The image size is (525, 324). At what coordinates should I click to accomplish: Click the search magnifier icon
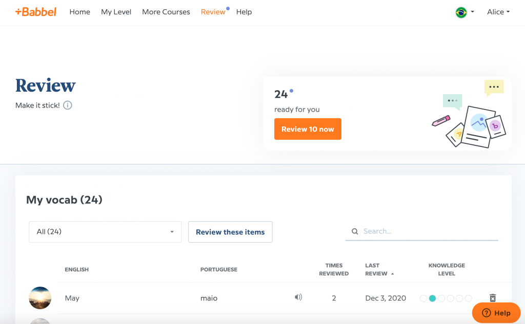(355, 231)
